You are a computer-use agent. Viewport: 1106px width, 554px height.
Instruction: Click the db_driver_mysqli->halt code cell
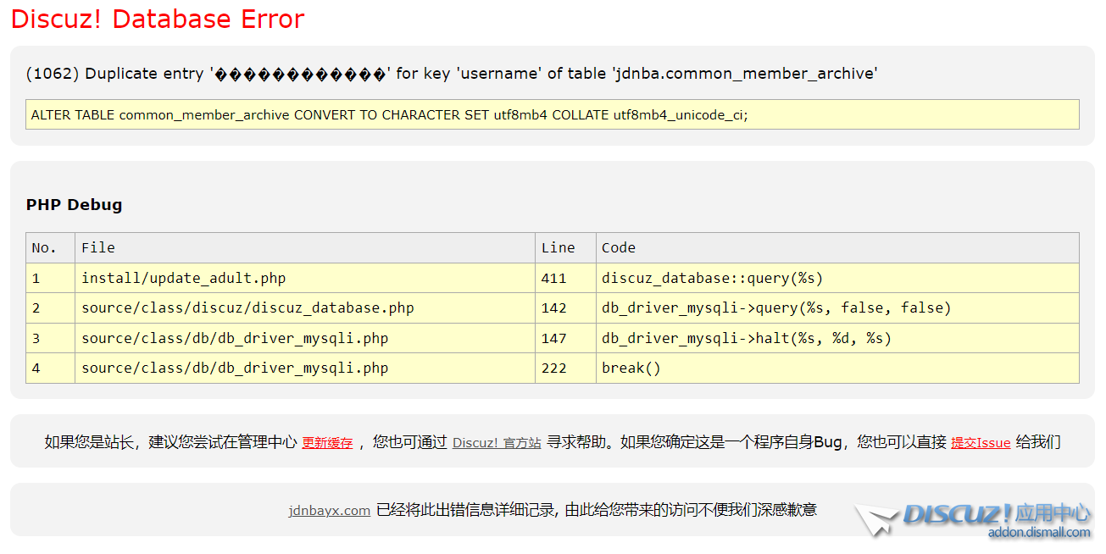coord(746,338)
